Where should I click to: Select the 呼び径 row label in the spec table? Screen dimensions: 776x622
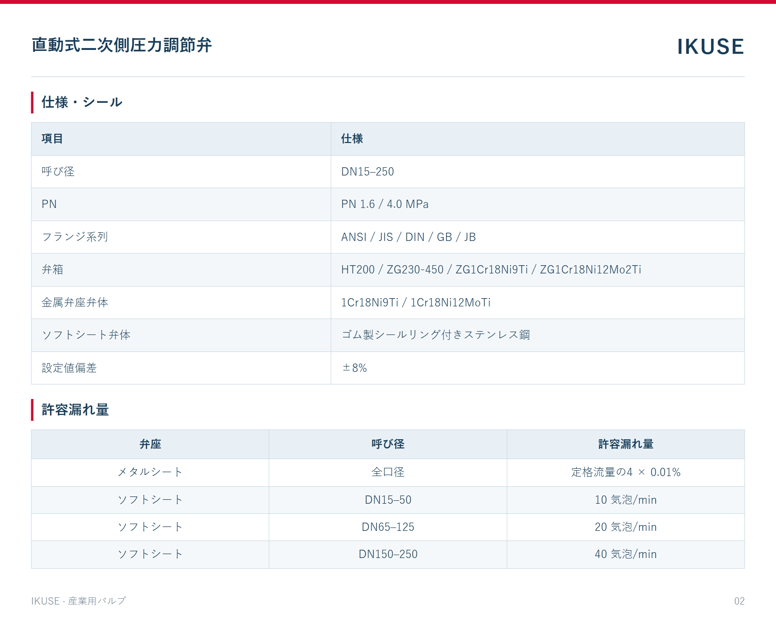[58, 172]
